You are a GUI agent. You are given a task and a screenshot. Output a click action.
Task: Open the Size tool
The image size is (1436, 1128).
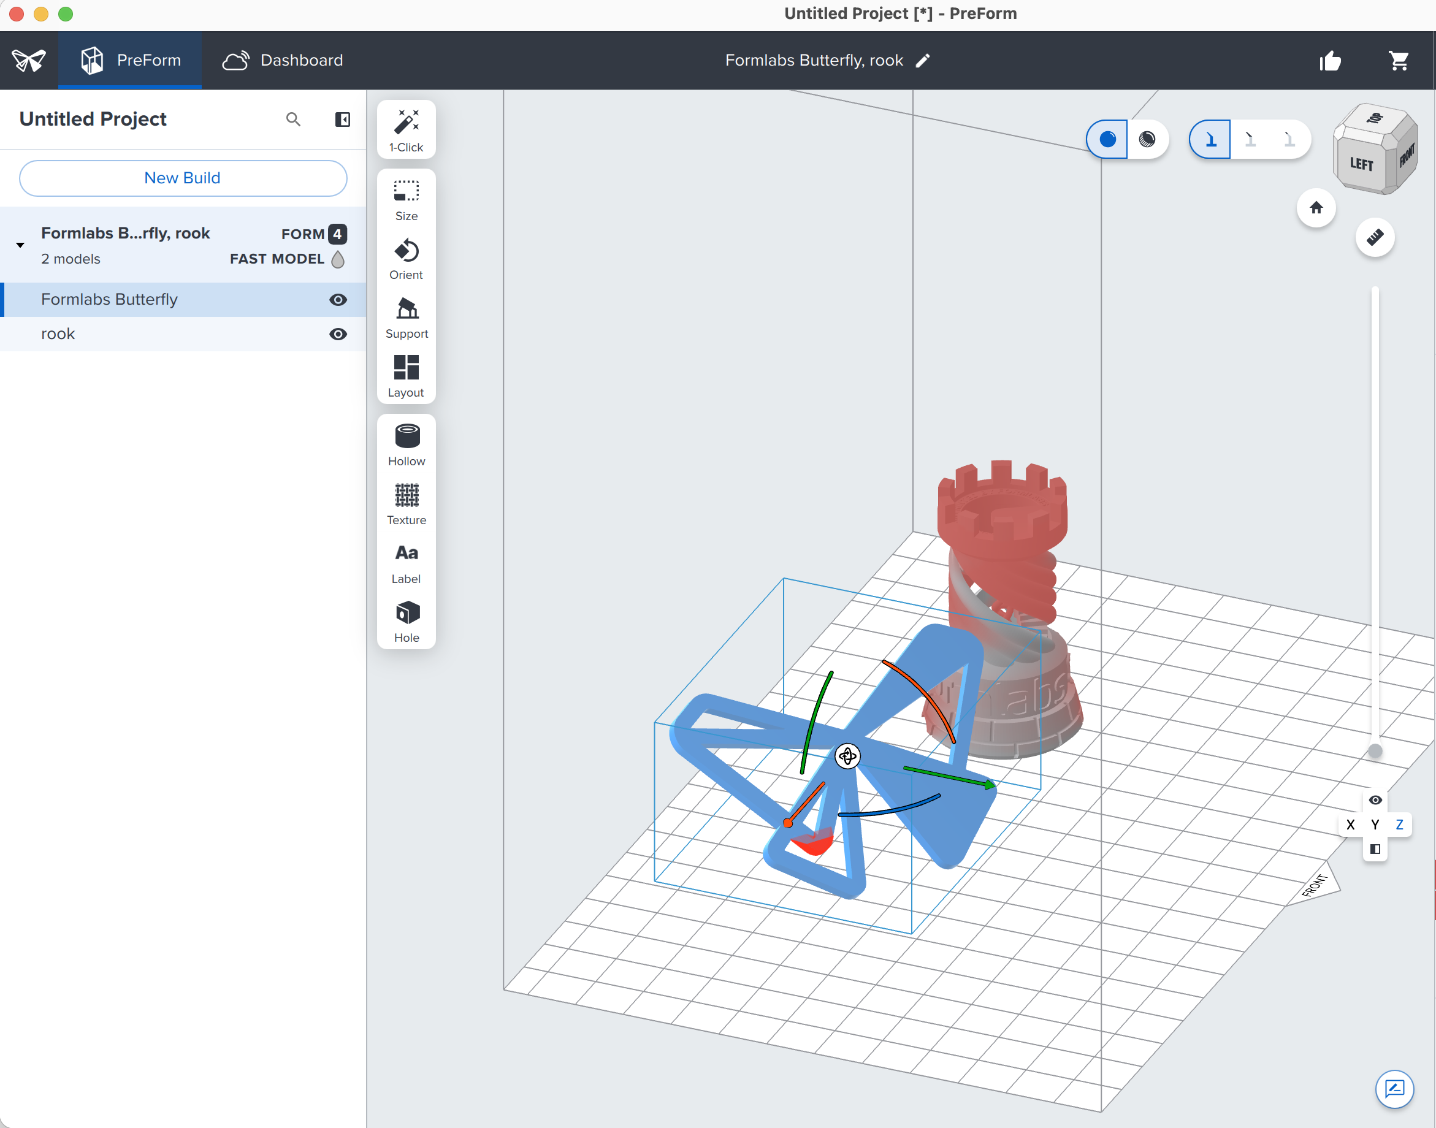[x=407, y=200]
